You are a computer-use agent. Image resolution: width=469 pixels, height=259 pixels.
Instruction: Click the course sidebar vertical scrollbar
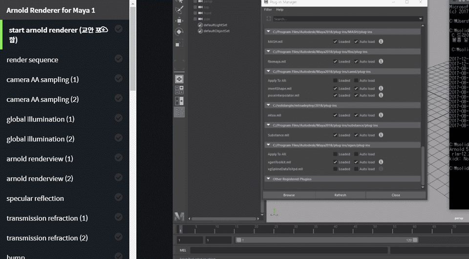133,49
